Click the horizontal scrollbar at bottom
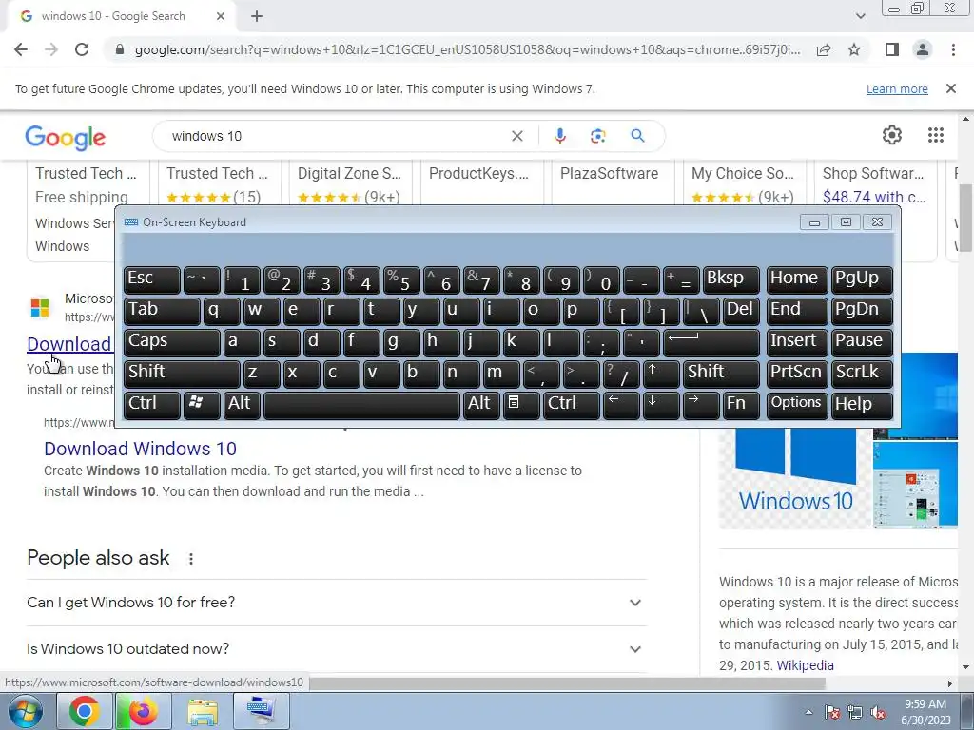 point(567,683)
